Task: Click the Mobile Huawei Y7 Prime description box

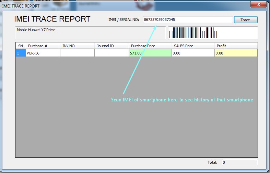Action: coord(91,33)
